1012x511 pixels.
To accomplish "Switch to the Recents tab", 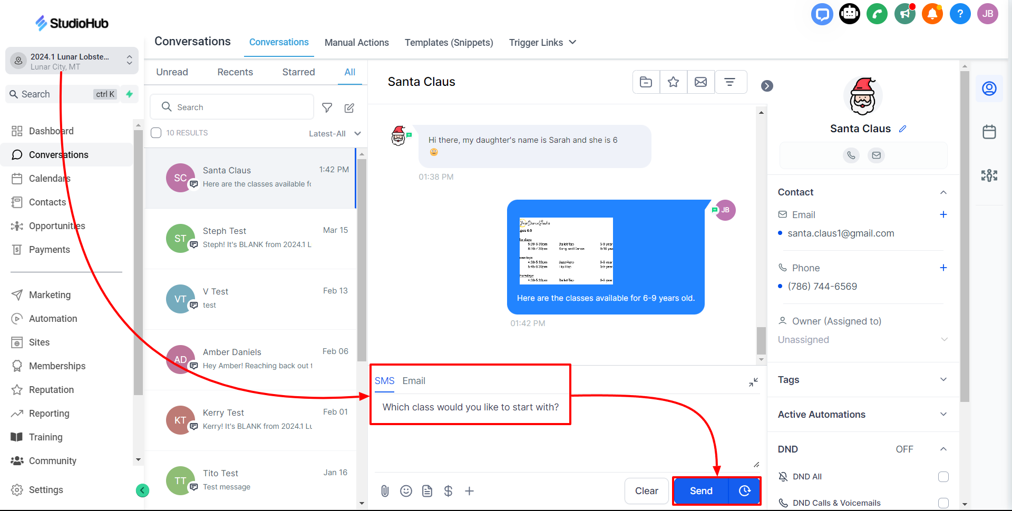I will coord(235,72).
